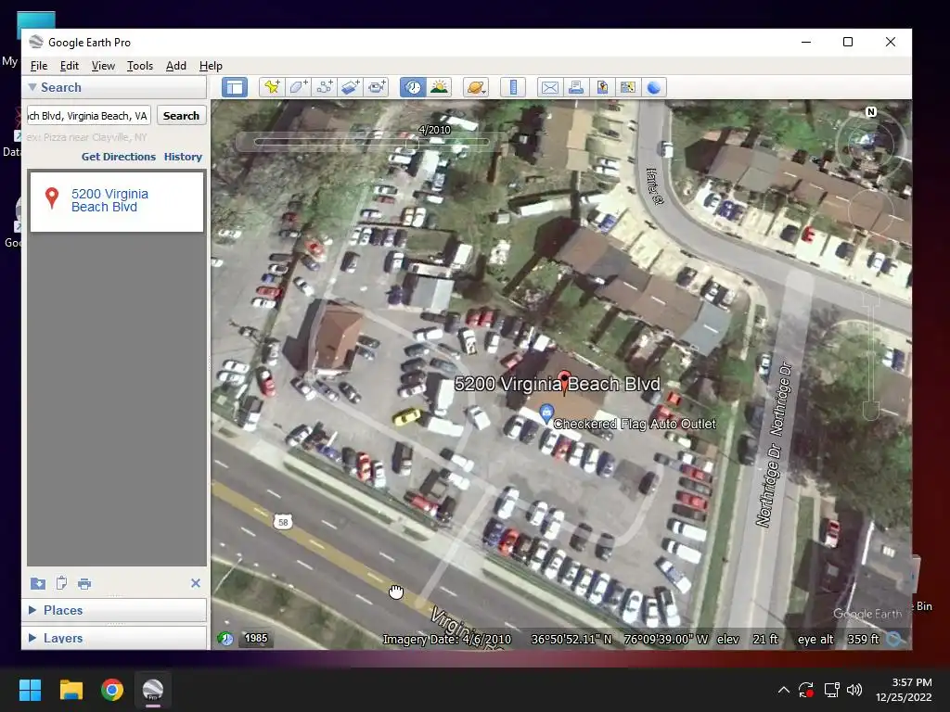
Task: Toggle historical imagery clock button
Action: coord(413,87)
